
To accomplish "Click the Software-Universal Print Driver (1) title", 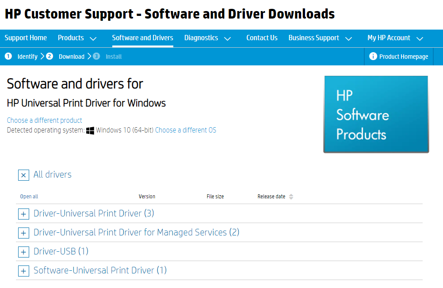I will (x=100, y=270).
